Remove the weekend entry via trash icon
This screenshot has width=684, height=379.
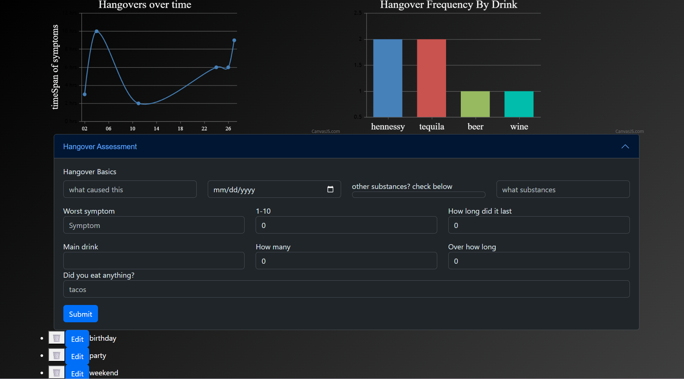[x=56, y=372]
